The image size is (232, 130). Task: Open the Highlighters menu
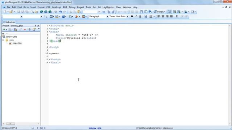click(108, 7)
